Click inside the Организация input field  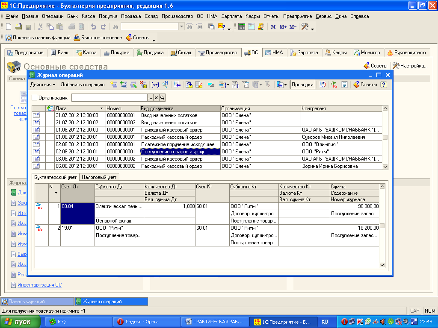click(x=109, y=98)
